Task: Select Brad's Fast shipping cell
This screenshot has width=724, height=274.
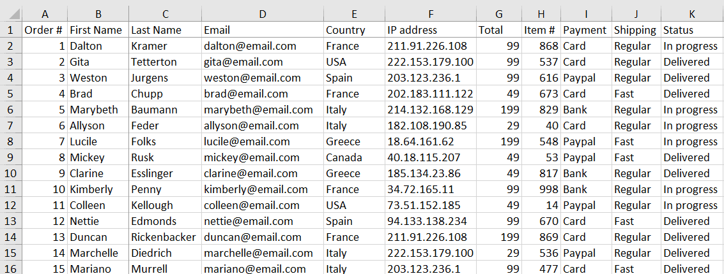Action: (x=636, y=94)
